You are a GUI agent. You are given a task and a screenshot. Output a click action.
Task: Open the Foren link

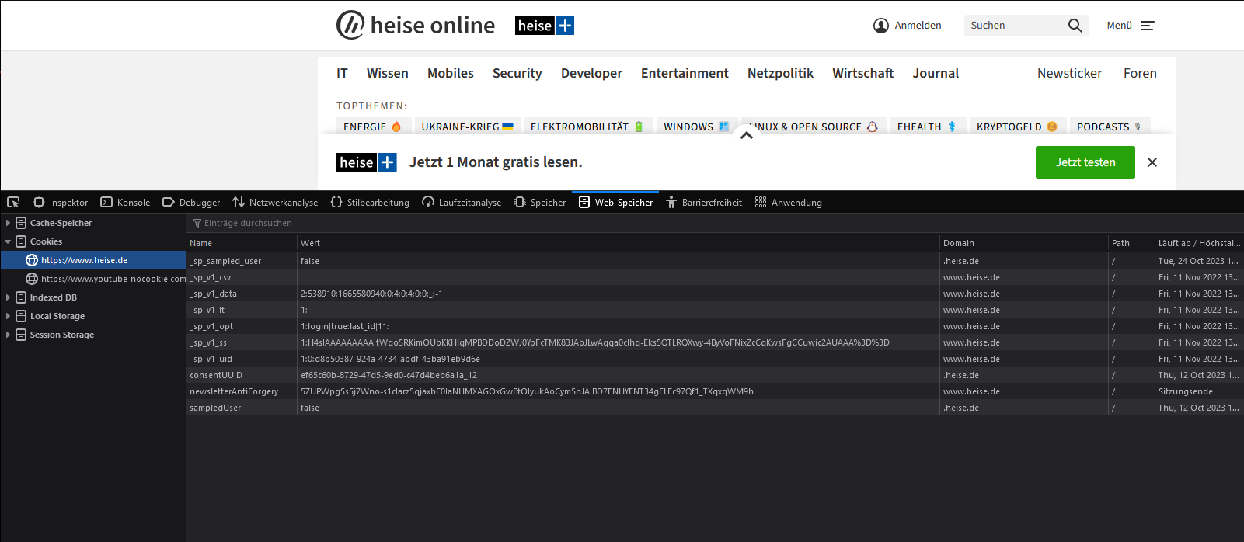pos(1140,73)
